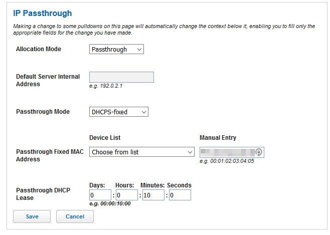The height and width of the screenshot is (235, 330).
Task: Click the Days lease input field
Action: coord(100,195)
